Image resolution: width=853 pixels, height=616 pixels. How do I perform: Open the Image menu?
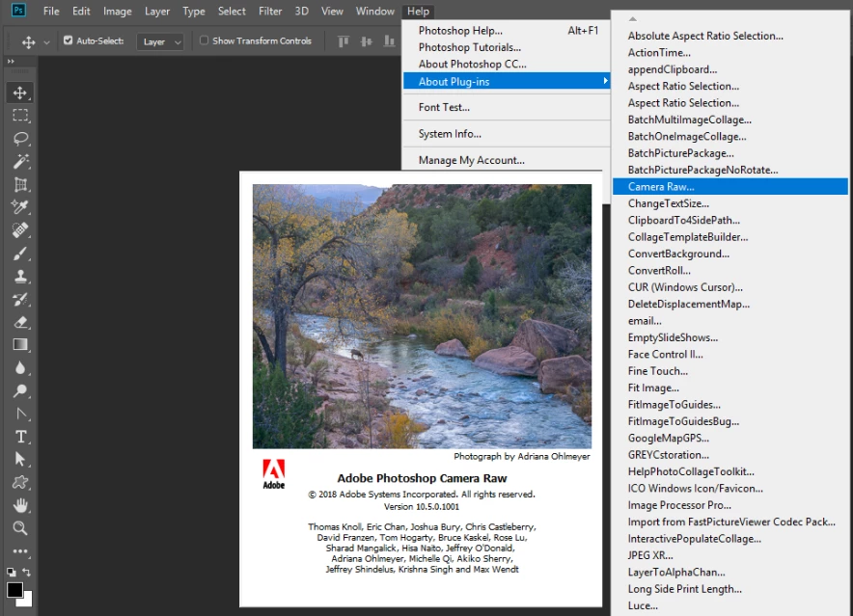pyautogui.click(x=118, y=11)
